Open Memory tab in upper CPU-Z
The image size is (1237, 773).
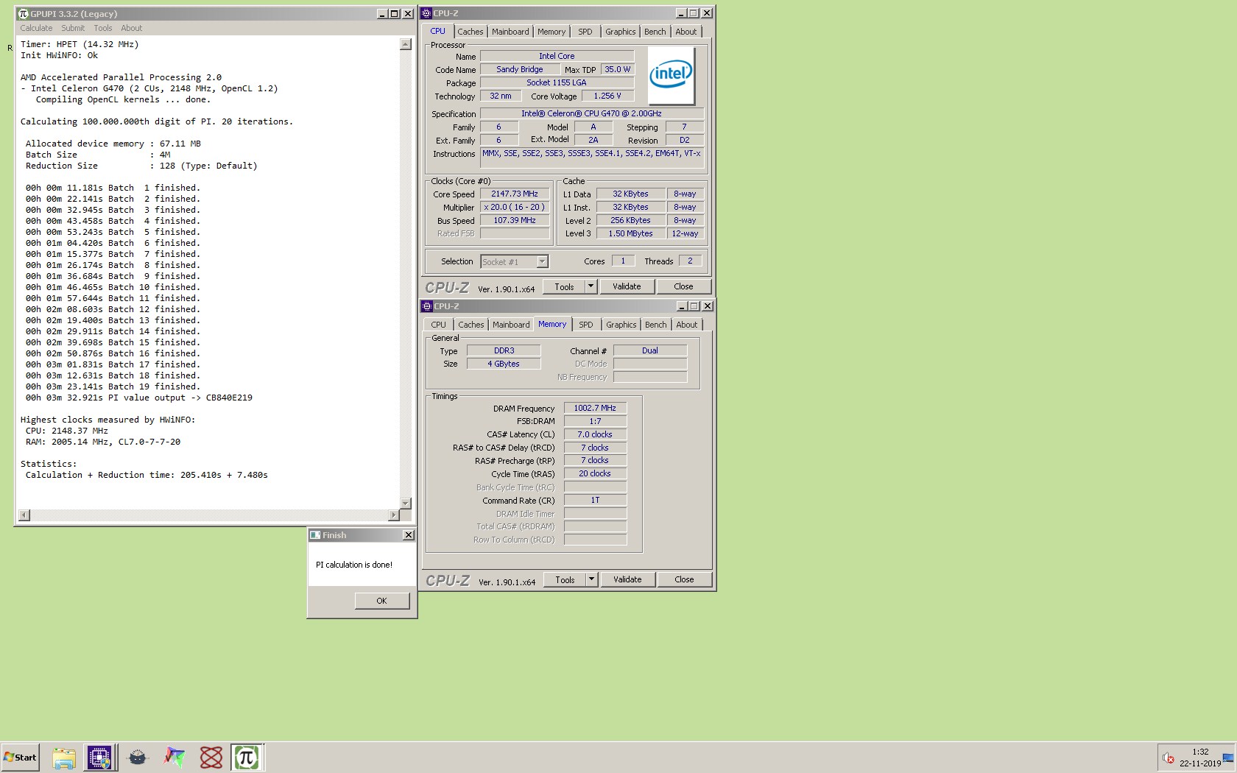551,32
